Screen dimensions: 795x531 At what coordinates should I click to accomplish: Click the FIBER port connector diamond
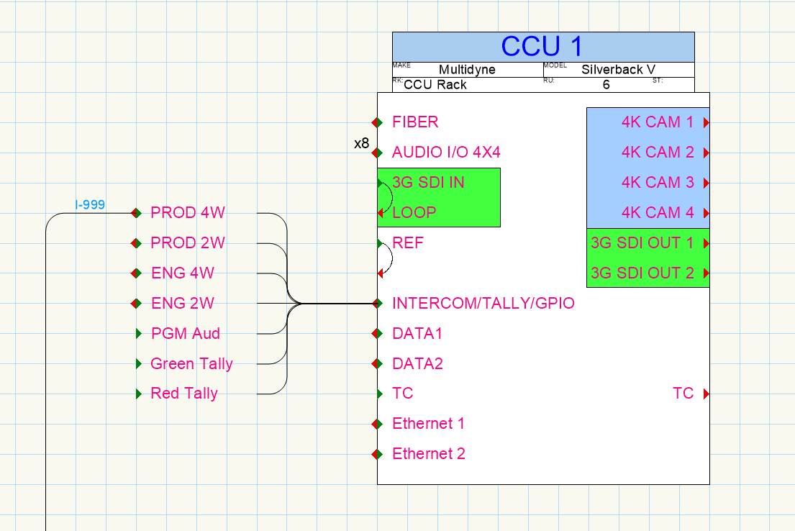point(377,122)
